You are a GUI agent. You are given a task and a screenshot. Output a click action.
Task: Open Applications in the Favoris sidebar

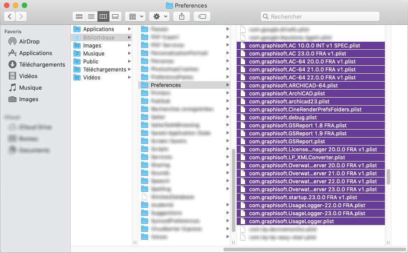[x=30, y=53]
